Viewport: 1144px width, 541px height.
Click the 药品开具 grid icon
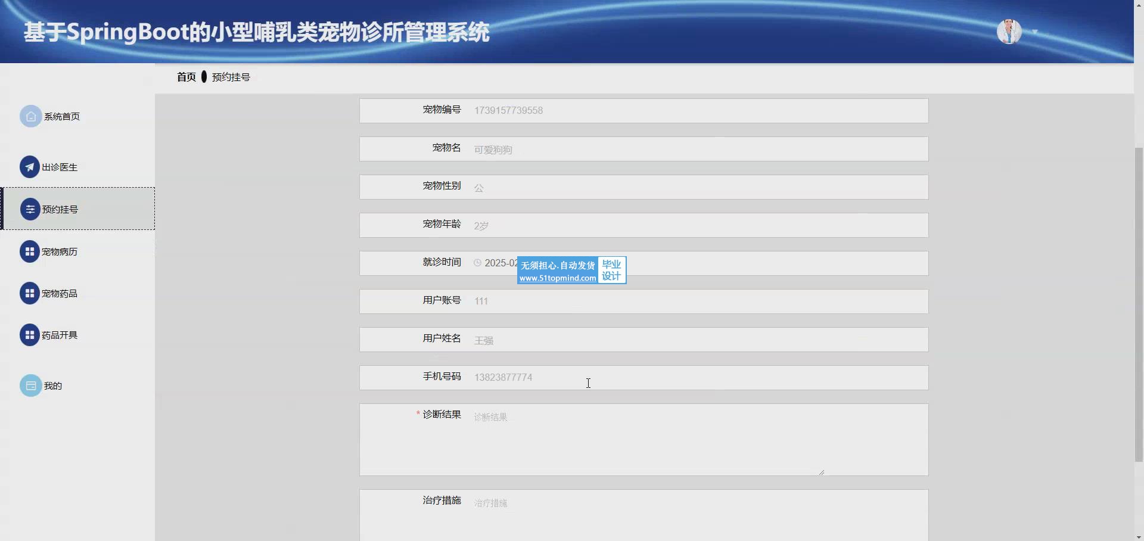tap(29, 335)
